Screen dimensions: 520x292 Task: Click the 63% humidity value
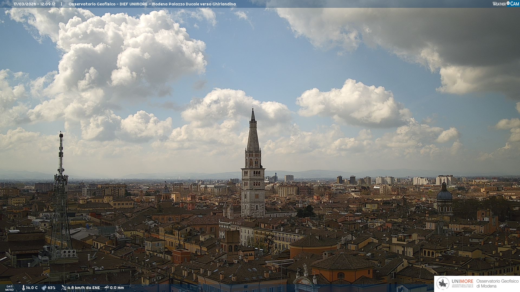pos(51,288)
